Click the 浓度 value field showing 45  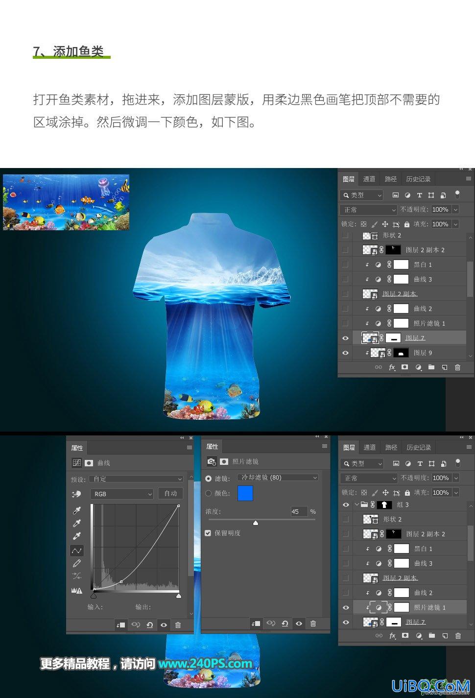pos(299,511)
